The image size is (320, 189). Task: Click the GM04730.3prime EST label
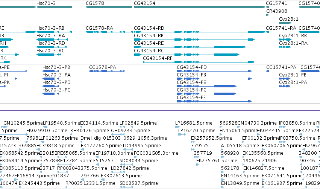(x=257, y=123)
